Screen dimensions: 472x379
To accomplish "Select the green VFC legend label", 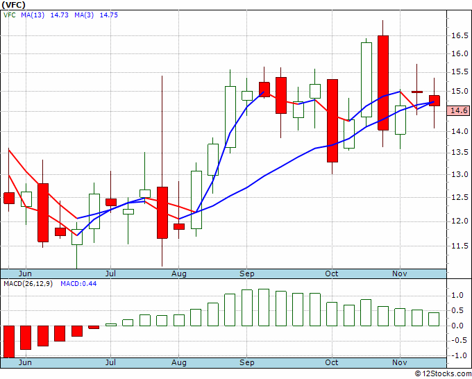I will tap(9, 15).
